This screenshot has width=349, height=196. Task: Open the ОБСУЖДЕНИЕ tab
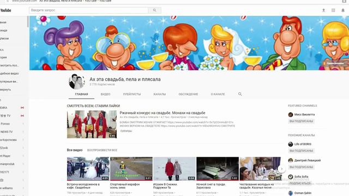188,94
